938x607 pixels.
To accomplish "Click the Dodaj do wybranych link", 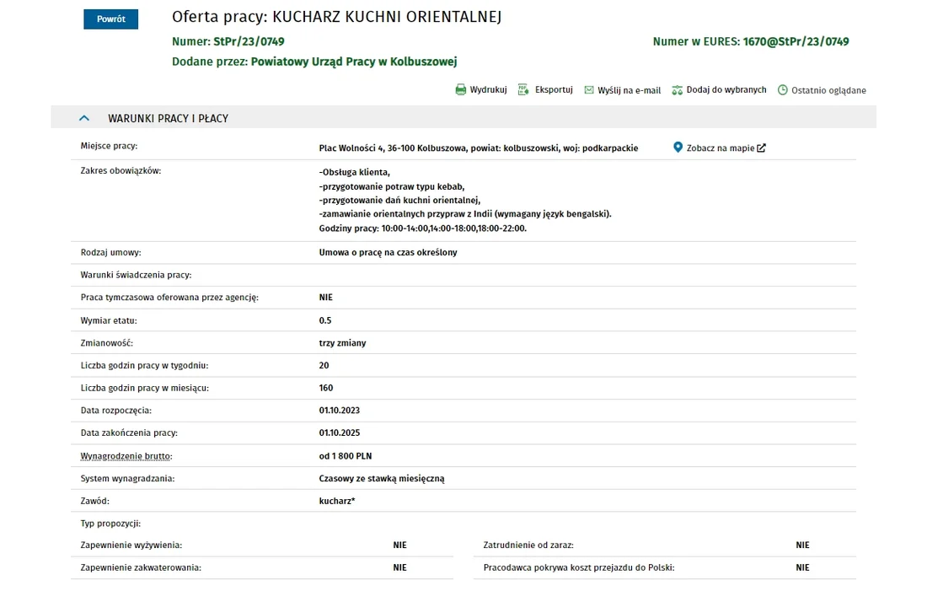I will coord(726,90).
